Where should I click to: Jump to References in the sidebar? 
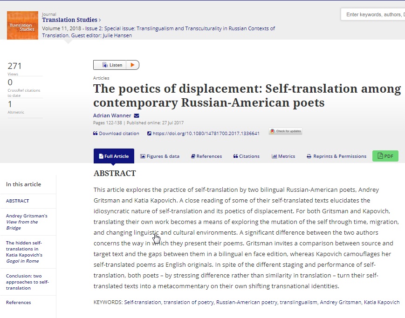pos(18,302)
